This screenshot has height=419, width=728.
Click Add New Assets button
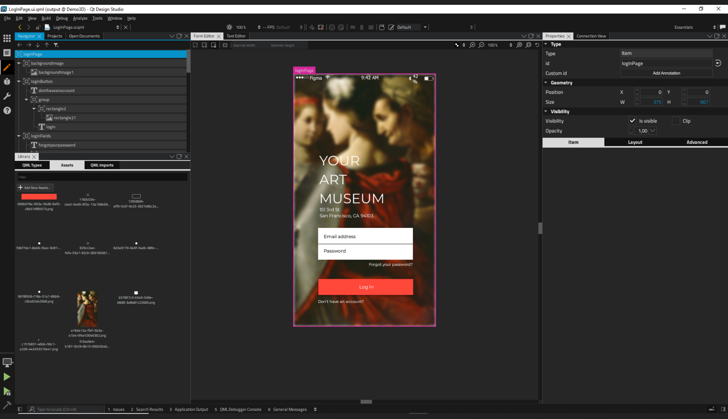(35, 188)
